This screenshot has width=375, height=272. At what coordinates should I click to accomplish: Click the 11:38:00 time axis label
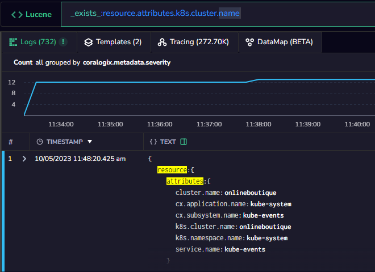(259, 124)
